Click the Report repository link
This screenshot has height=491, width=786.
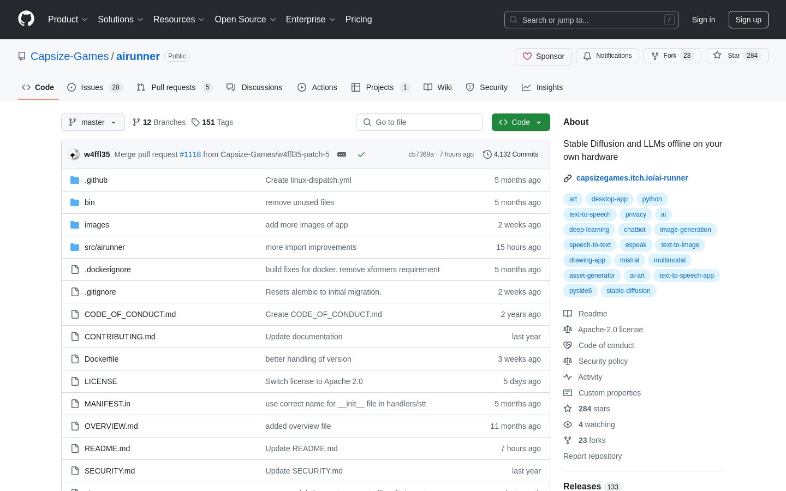pyautogui.click(x=593, y=456)
